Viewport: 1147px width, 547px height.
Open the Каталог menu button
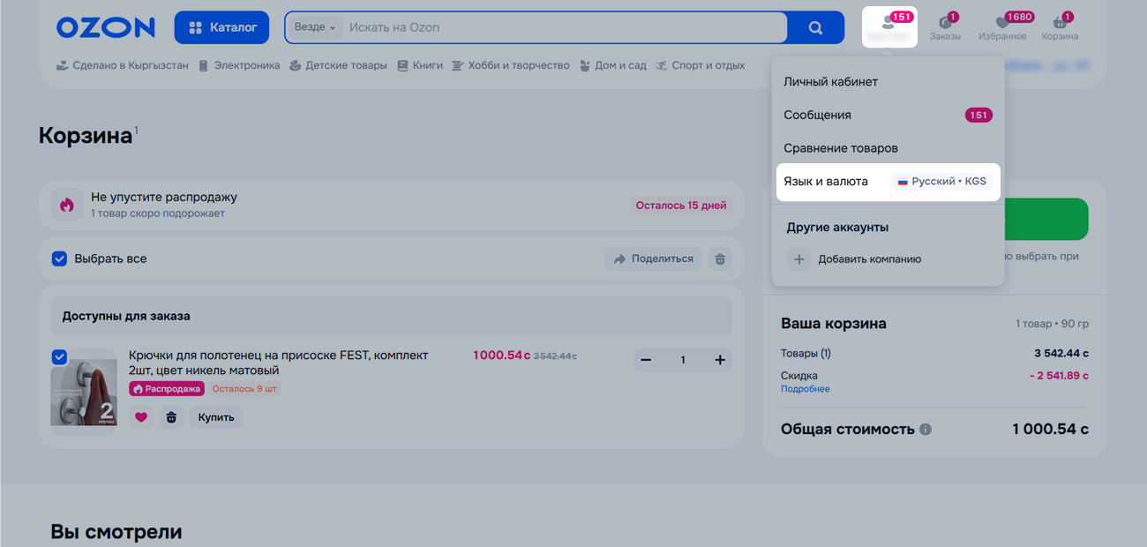click(x=223, y=27)
